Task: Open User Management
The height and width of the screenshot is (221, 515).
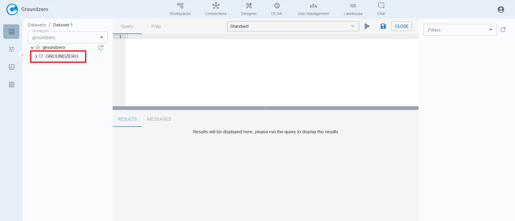Action: coord(313,9)
